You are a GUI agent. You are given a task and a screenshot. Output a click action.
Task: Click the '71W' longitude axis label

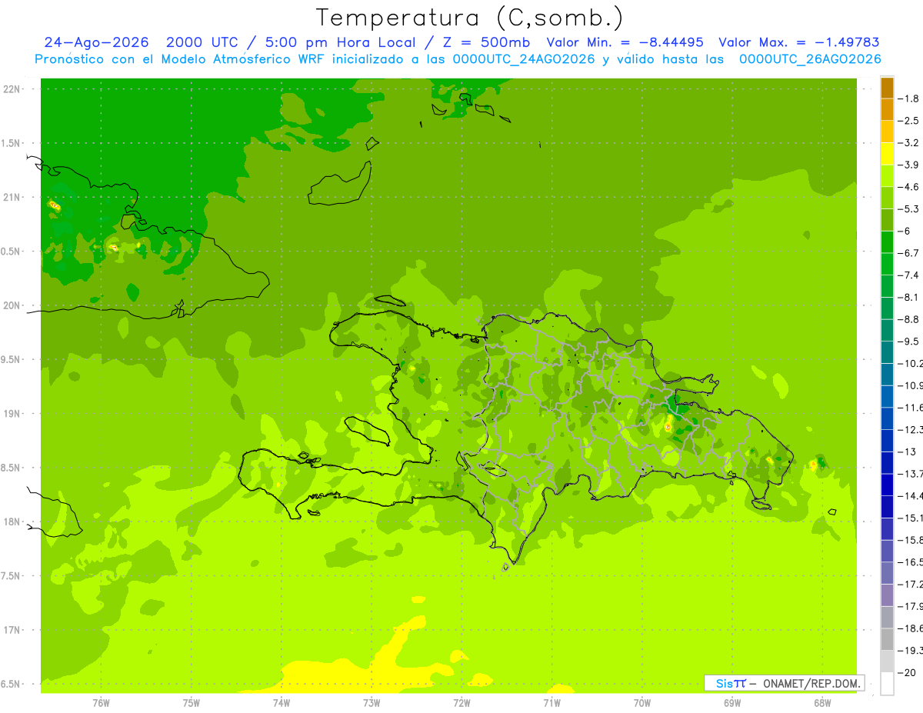click(x=551, y=703)
